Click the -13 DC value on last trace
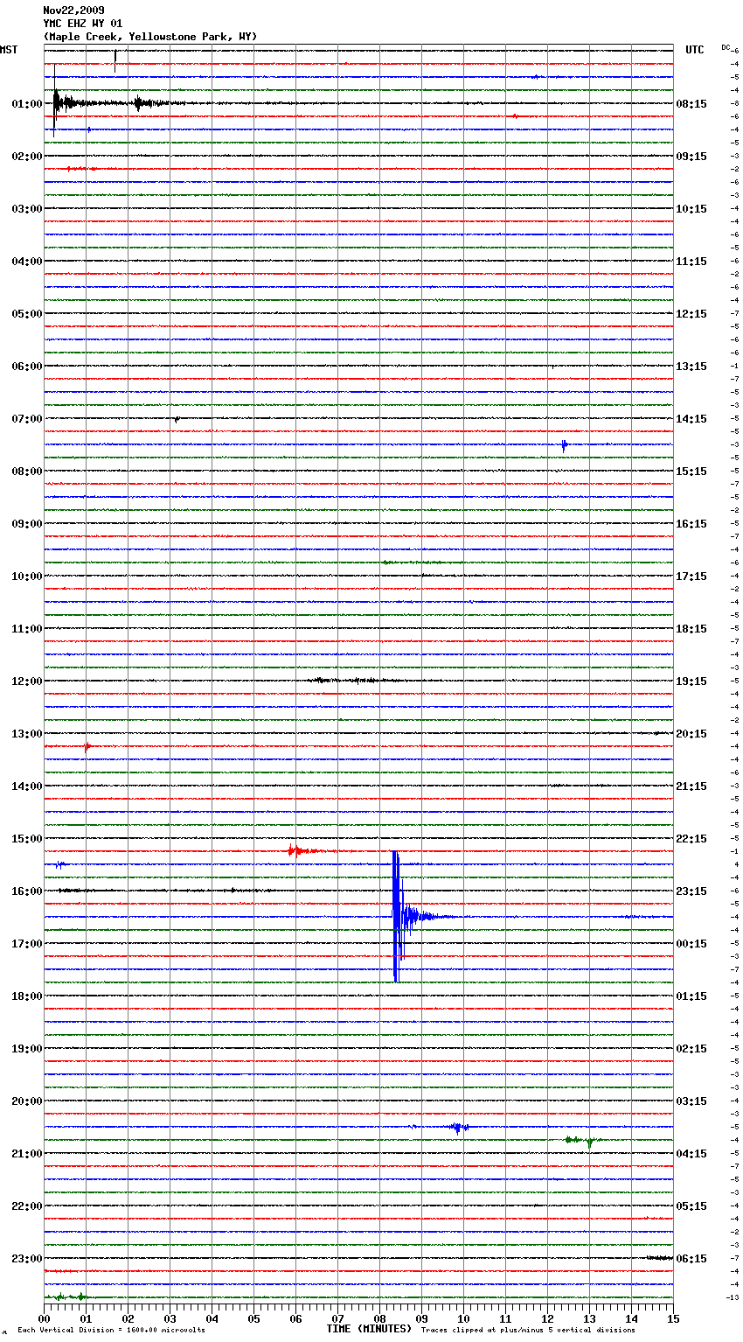 point(733,1297)
